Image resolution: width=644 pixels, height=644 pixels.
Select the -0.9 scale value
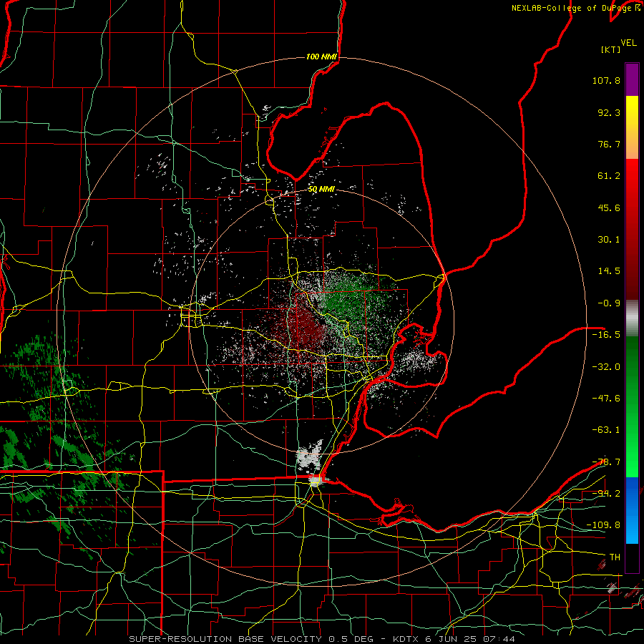coord(609,303)
